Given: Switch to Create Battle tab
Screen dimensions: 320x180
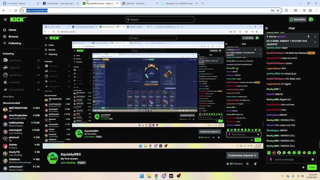Looking at the screenshot, I should [x=61, y=3].
